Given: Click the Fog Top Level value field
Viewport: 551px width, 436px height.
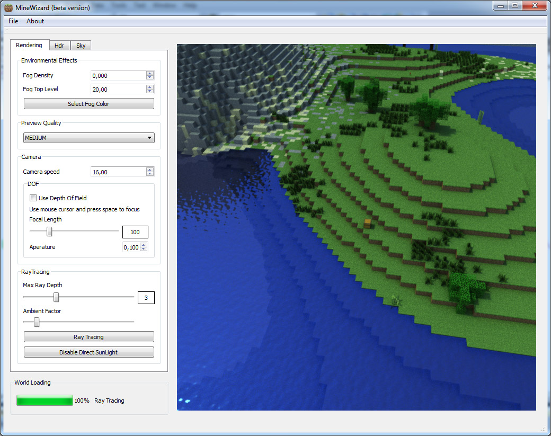Looking at the screenshot, I should coord(119,89).
